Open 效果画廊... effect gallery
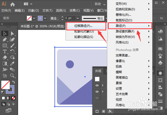The width and height of the screenshot is (167, 115). [x=123, y=55]
